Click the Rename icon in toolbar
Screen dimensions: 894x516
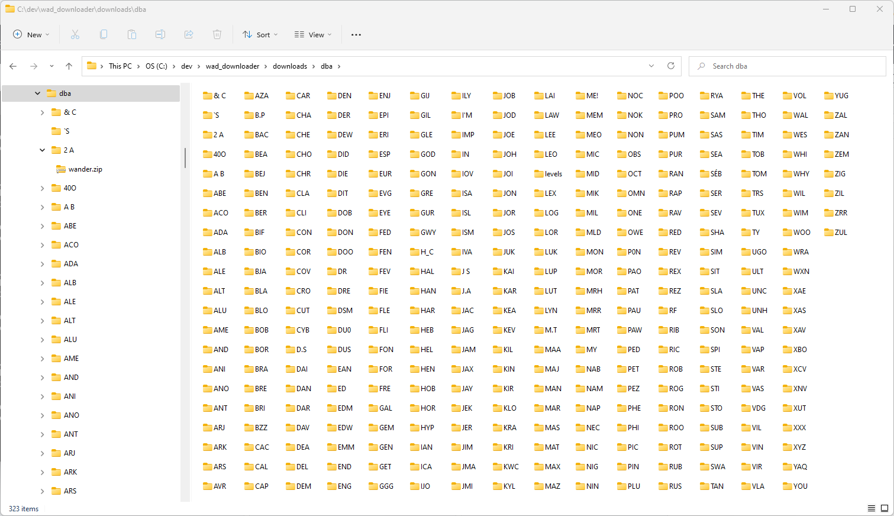[x=160, y=34]
